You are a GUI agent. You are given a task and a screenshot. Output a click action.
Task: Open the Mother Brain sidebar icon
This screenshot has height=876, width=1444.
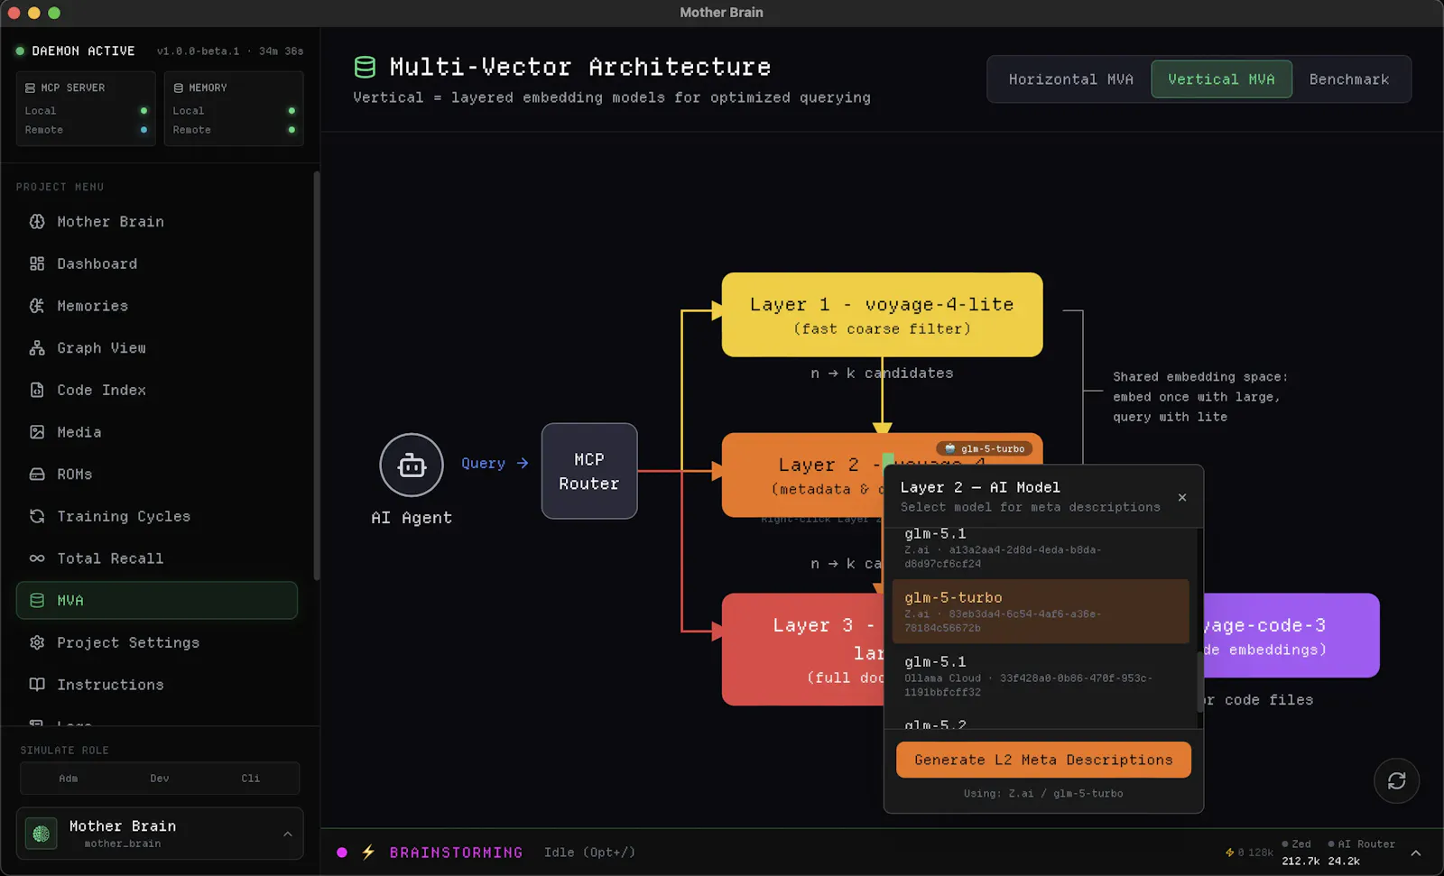point(37,222)
